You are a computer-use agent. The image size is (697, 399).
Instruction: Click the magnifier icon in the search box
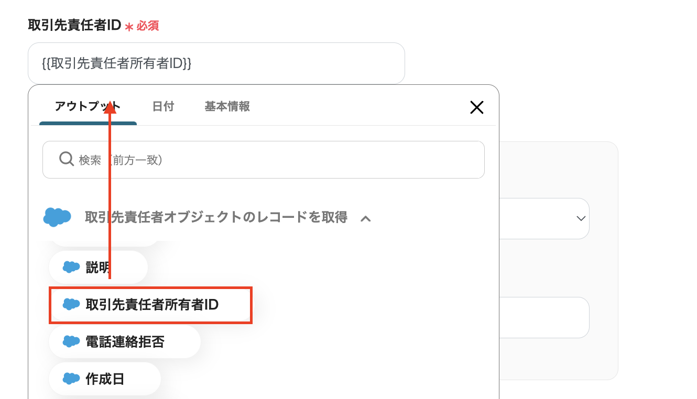click(x=67, y=159)
